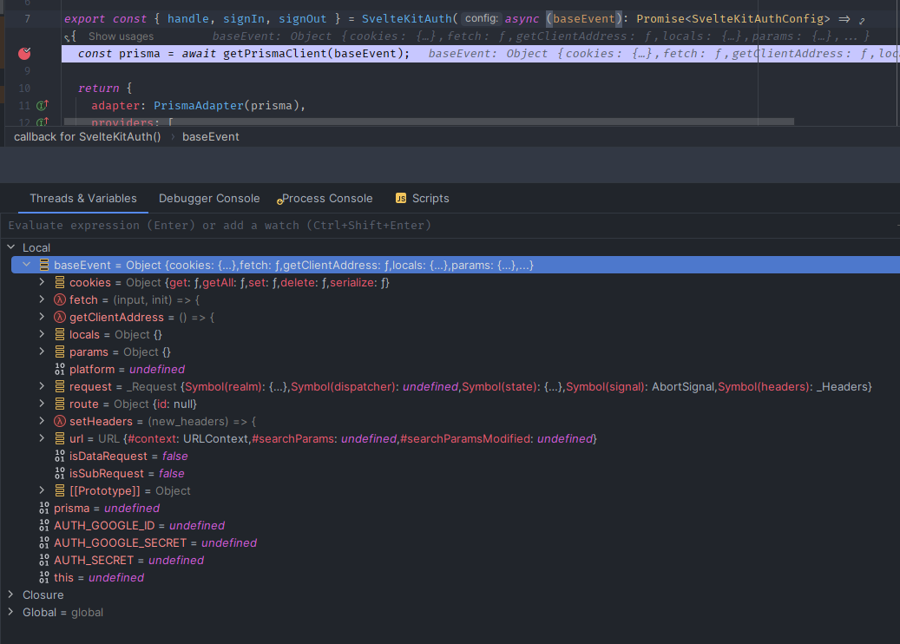Screen dimensions: 900x644
Task: Select the "this = undefined" row
Action: [450, 577]
